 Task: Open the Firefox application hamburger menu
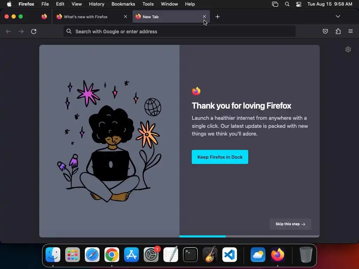[350, 31]
